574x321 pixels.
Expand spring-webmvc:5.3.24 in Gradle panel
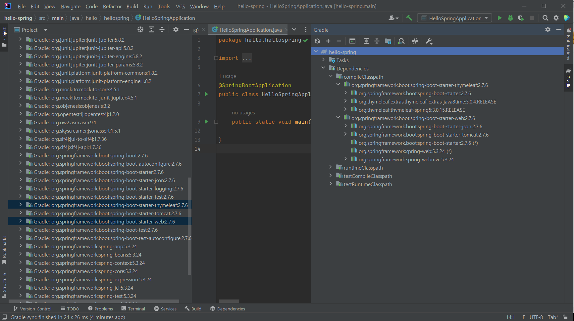345,159
